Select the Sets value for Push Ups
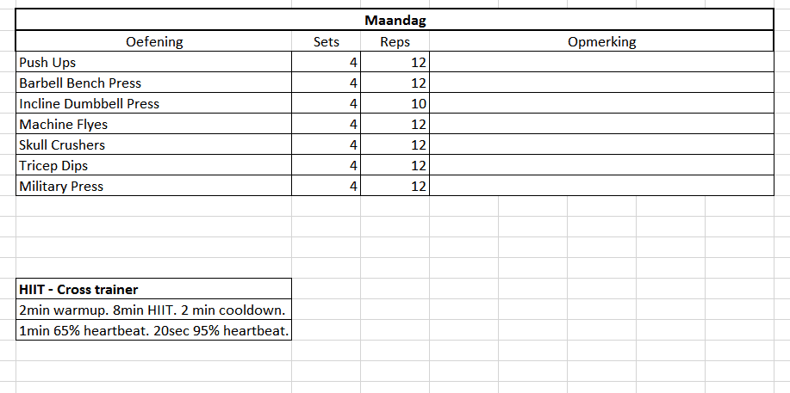This screenshot has height=393, width=790. [x=327, y=62]
